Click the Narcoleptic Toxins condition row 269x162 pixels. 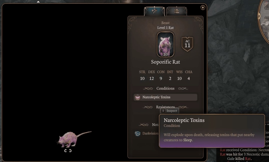(x=165, y=97)
